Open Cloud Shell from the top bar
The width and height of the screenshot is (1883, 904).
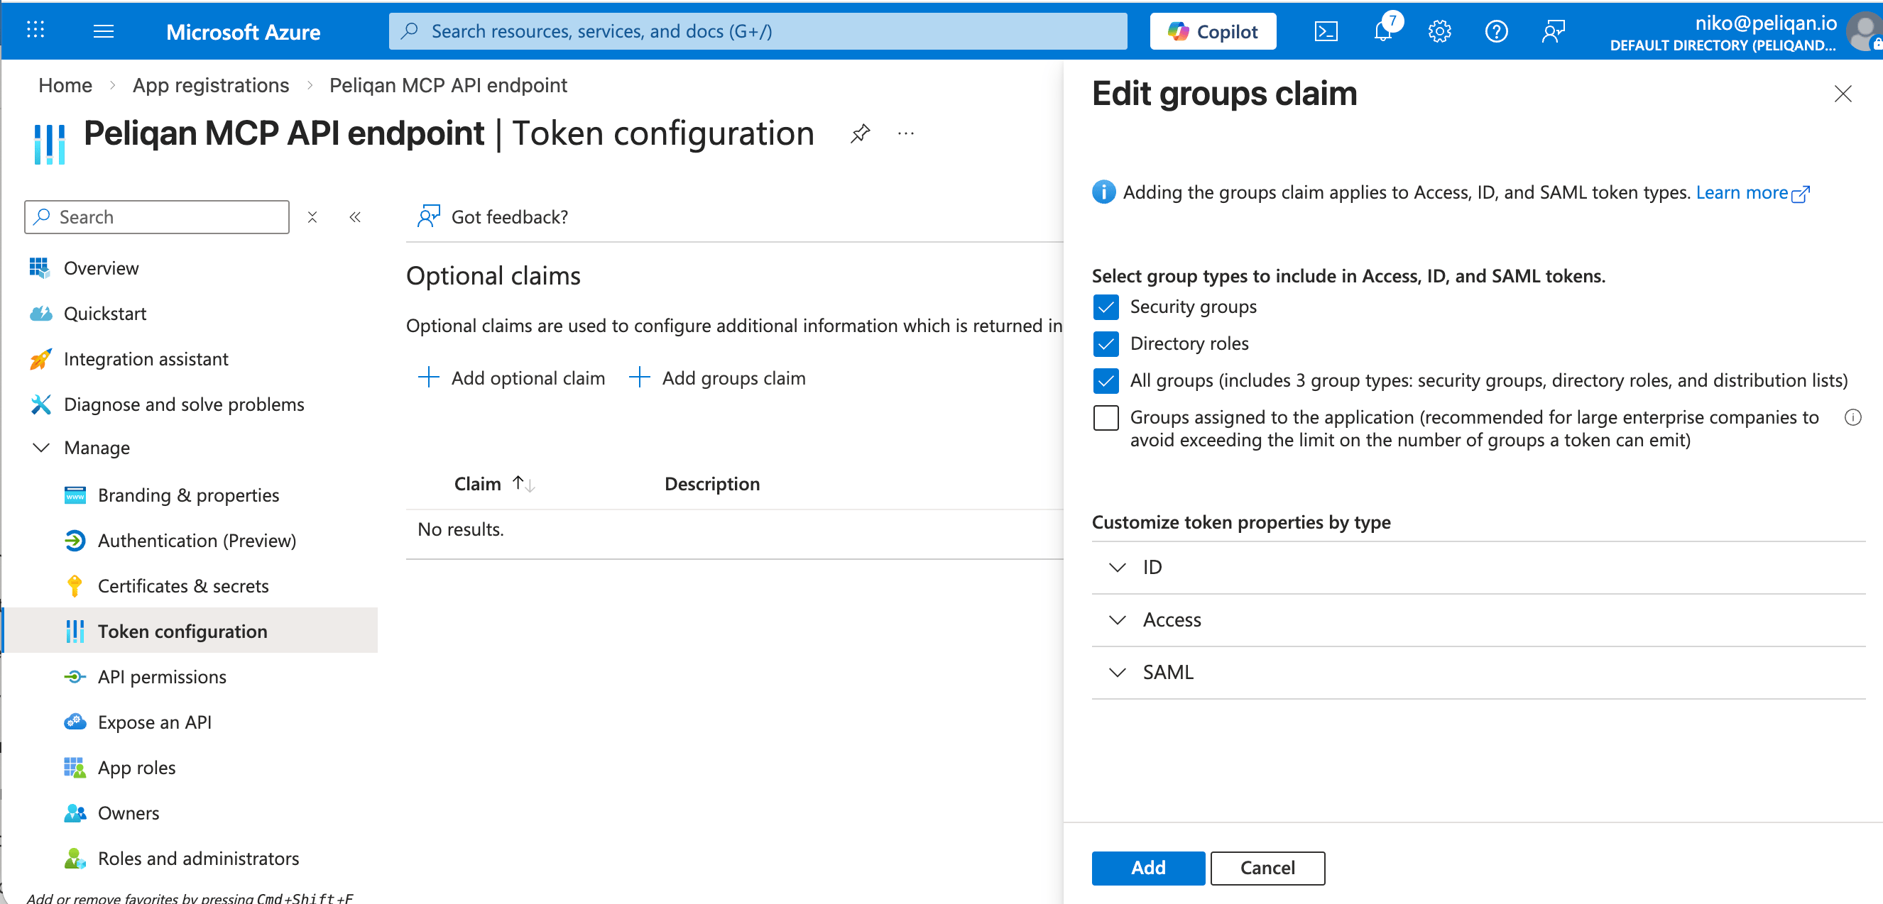point(1326,31)
